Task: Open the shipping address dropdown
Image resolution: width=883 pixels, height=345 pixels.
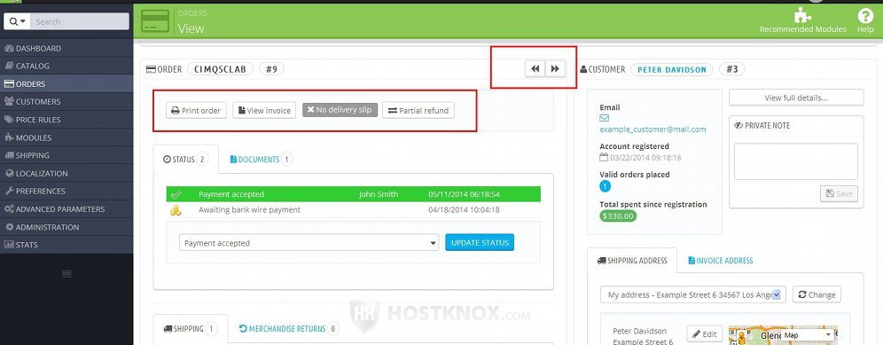Action: click(x=692, y=294)
